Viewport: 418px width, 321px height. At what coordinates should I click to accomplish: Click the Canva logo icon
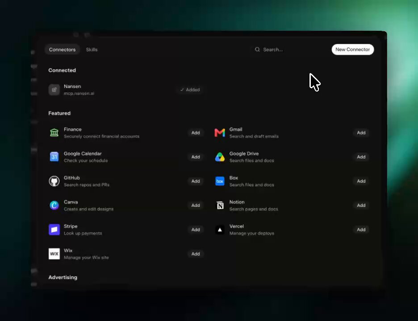tap(54, 205)
